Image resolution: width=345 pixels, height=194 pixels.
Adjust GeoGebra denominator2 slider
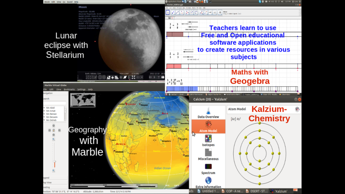click(x=188, y=57)
